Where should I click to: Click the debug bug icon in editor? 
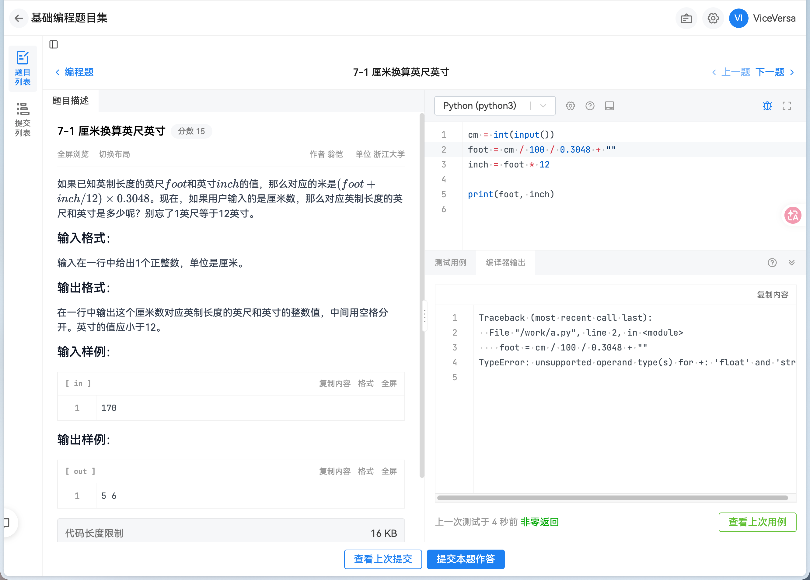(767, 106)
